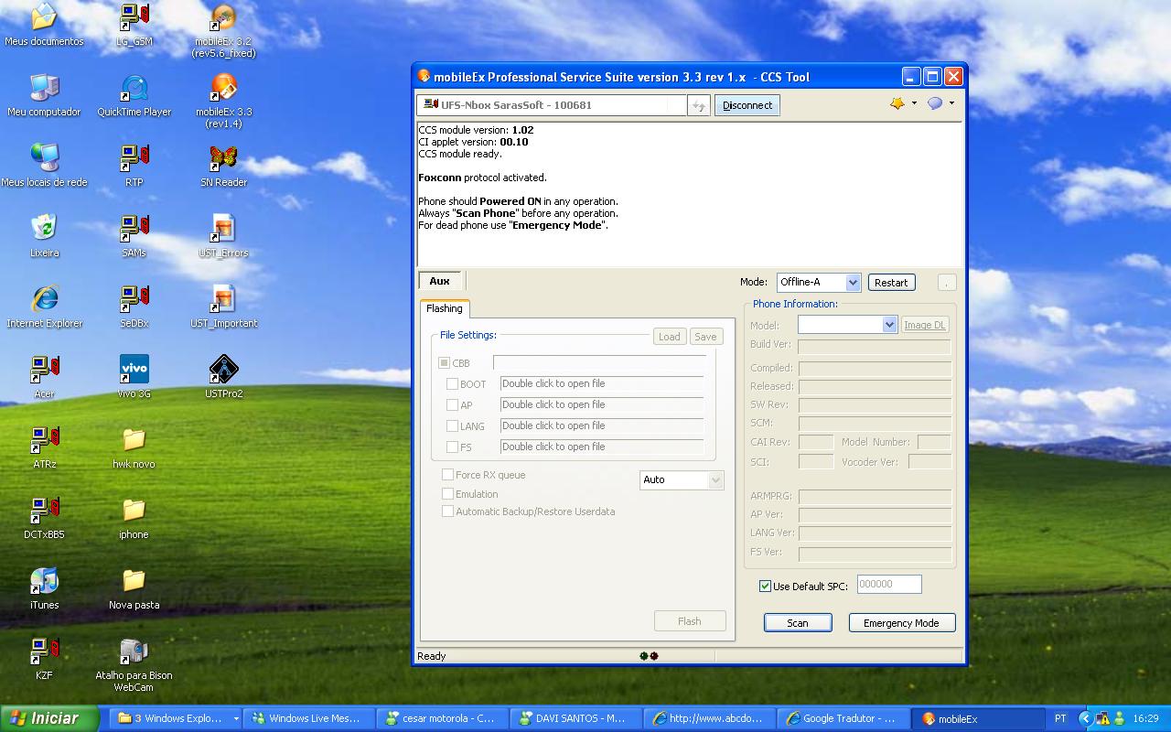Toggle the AP file checkbox

pos(452,405)
